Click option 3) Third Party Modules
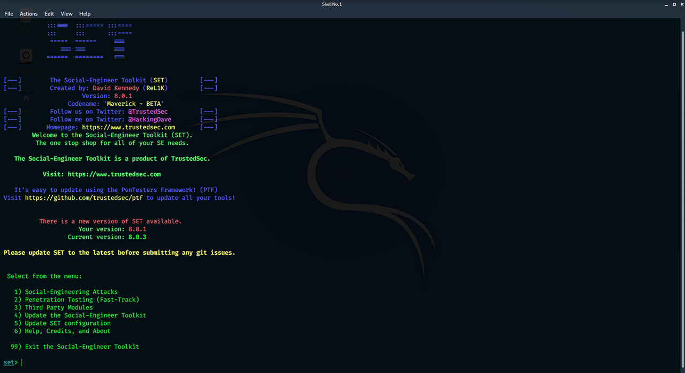Image resolution: width=685 pixels, height=373 pixels. point(54,307)
